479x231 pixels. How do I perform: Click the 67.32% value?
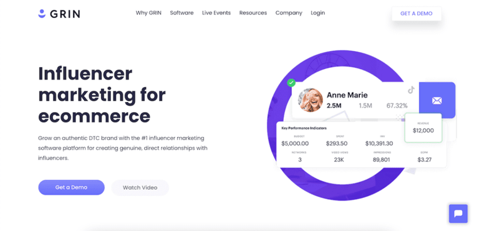pyautogui.click(x=397, y=106)
